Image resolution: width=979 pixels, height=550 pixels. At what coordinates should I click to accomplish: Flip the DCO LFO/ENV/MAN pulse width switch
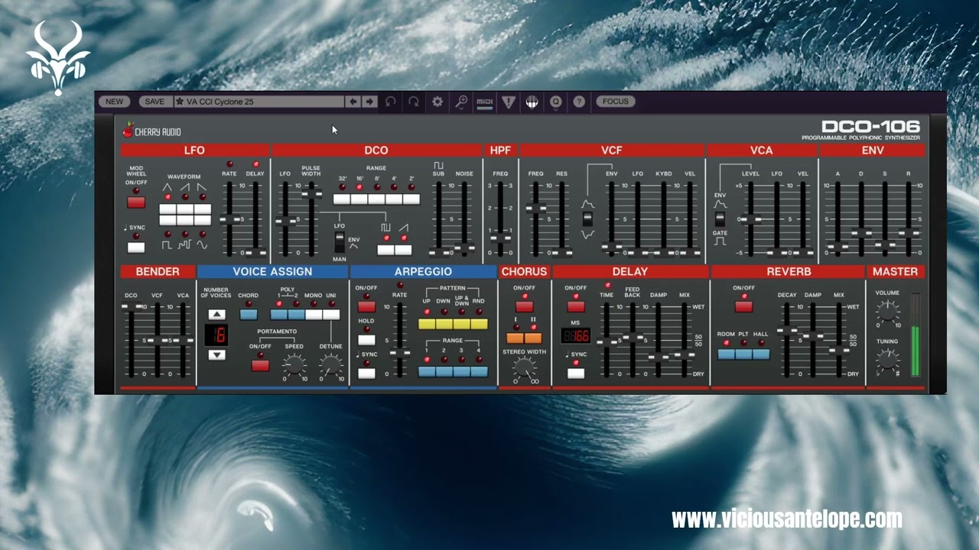340,243
